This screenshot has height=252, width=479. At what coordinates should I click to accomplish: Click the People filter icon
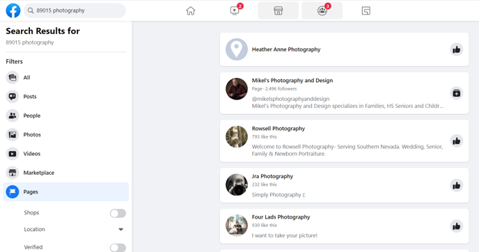pos(13,116)
